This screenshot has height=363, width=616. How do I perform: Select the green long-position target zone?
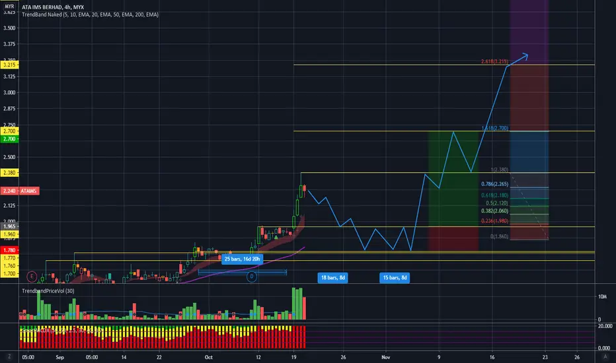pyautogui.click(x=453, y=179)
